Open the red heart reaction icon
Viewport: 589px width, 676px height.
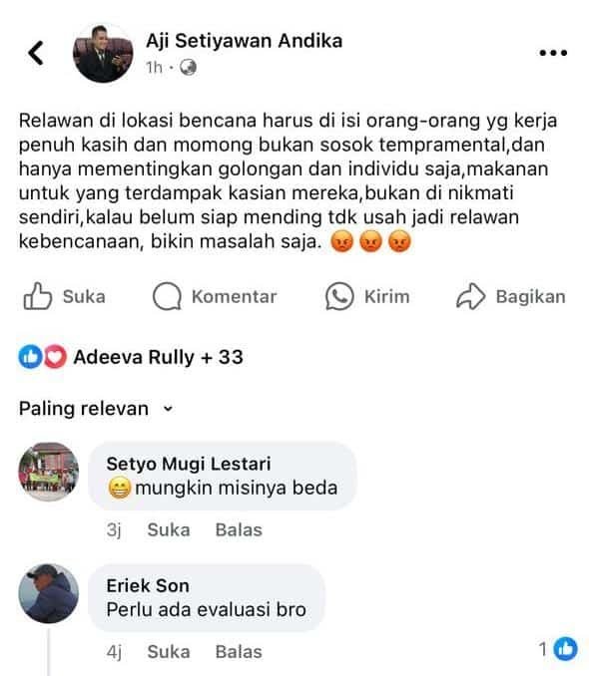coord(55,357)
